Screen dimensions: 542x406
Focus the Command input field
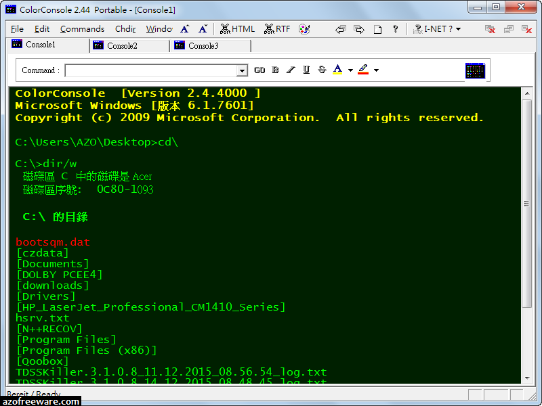(x=151, y=71)
